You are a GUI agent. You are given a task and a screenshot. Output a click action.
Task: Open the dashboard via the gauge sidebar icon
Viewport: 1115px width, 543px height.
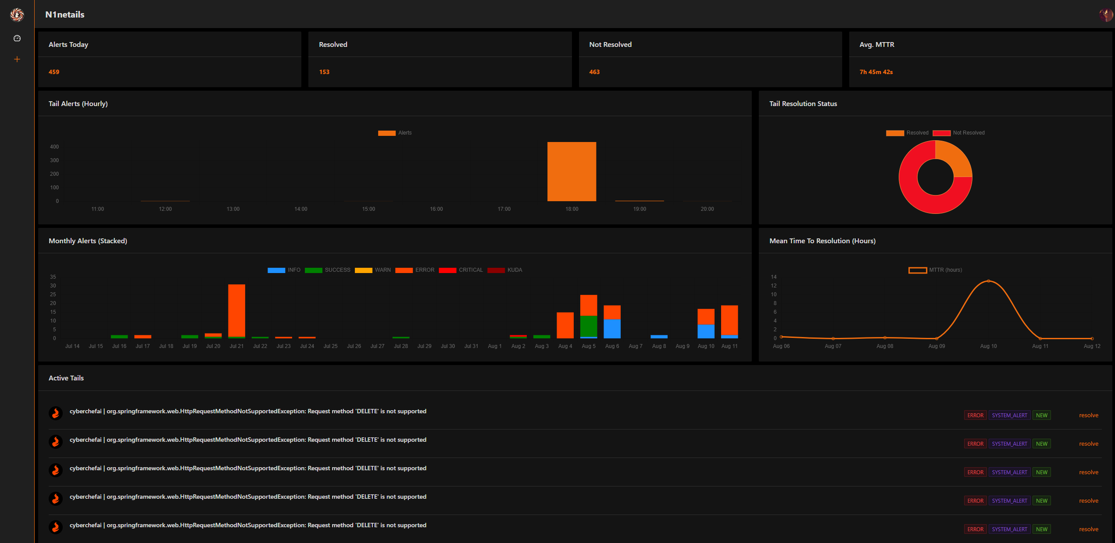click(x=17, y=38)
